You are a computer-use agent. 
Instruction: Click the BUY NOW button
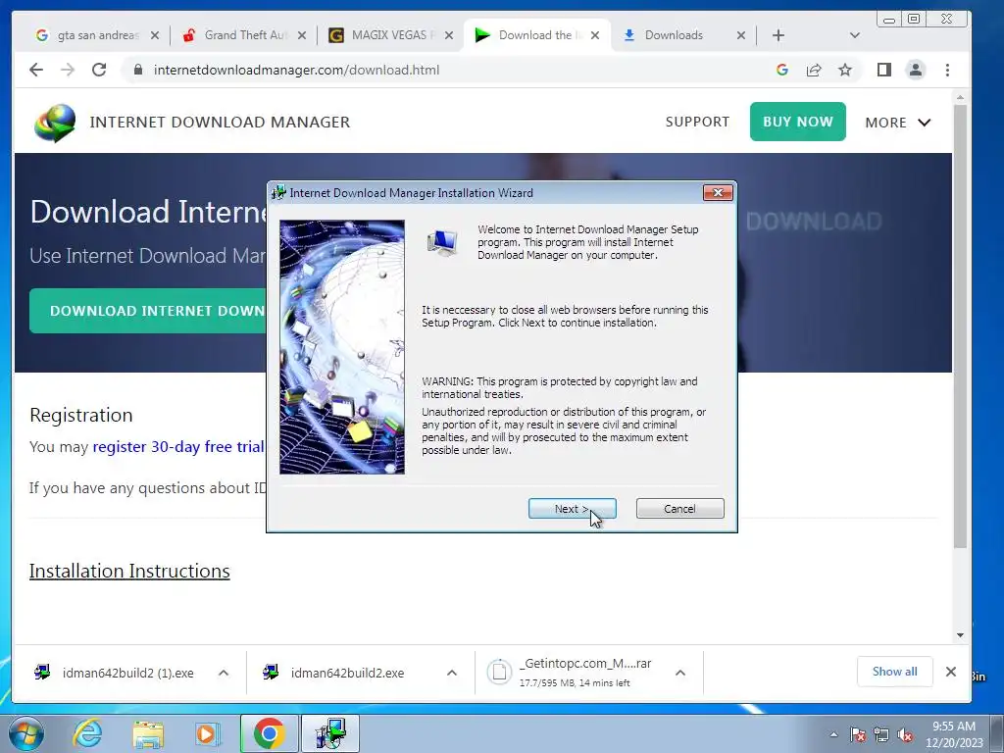point(798,122)
